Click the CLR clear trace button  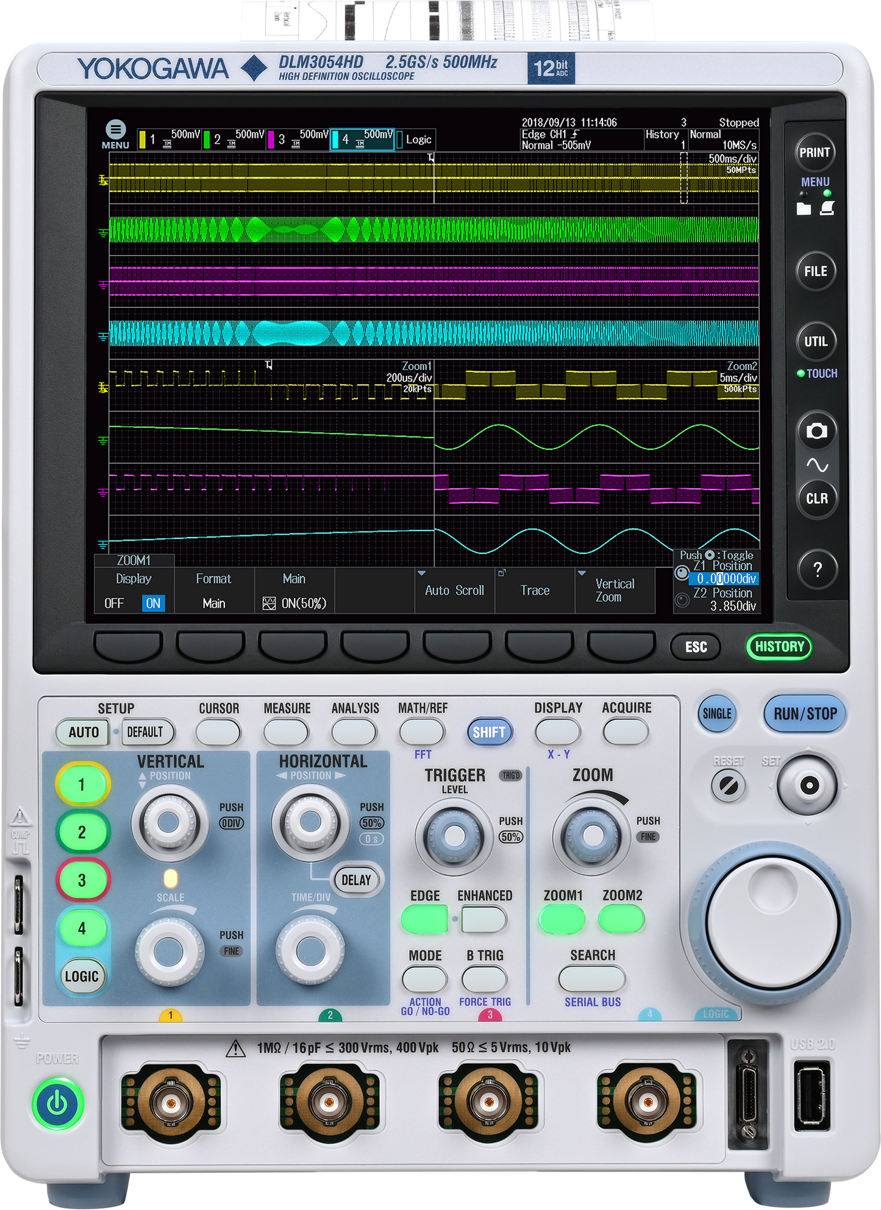(817, 499)
